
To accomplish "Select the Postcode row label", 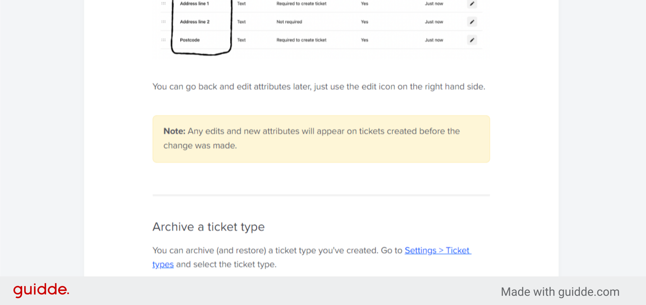I will pyautogui.click(x=189, y=40).
